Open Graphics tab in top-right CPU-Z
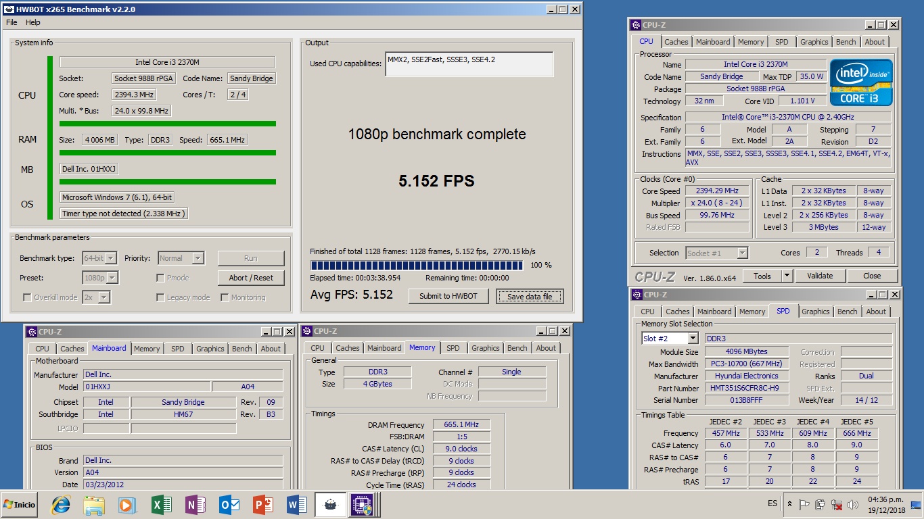924x519 pixels. [x=814, y=42]
